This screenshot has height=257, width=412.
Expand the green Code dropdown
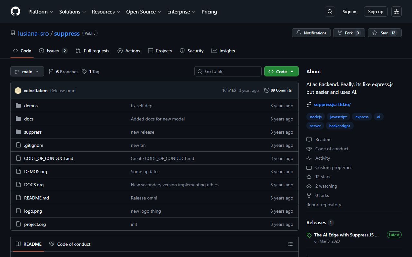281,71
